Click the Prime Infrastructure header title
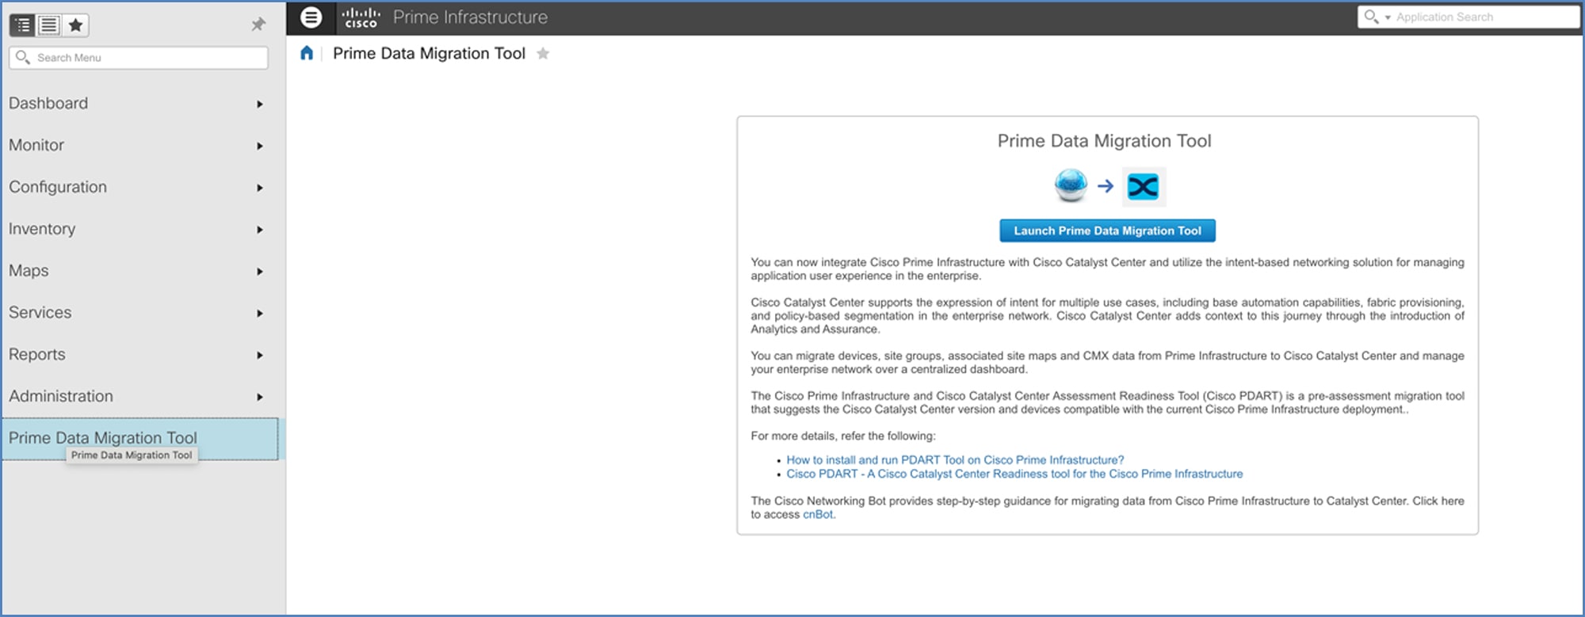 [x=470, y=17]
